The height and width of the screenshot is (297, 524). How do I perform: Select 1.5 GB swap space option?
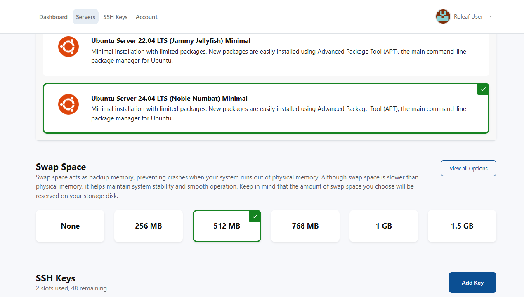click(462, 226)
